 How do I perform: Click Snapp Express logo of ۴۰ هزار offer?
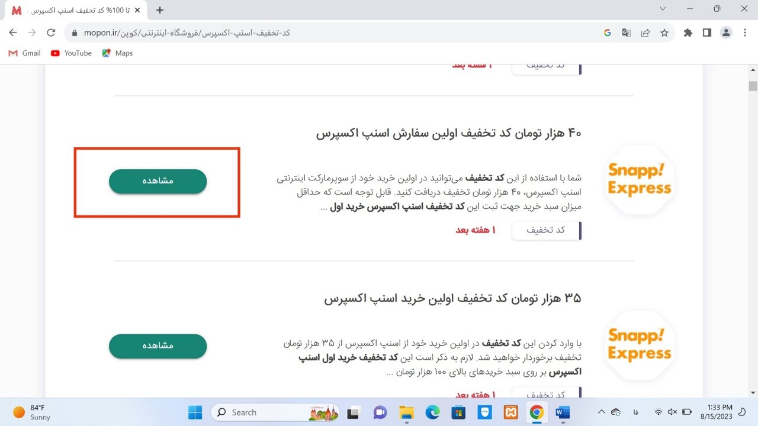point(640,180)
